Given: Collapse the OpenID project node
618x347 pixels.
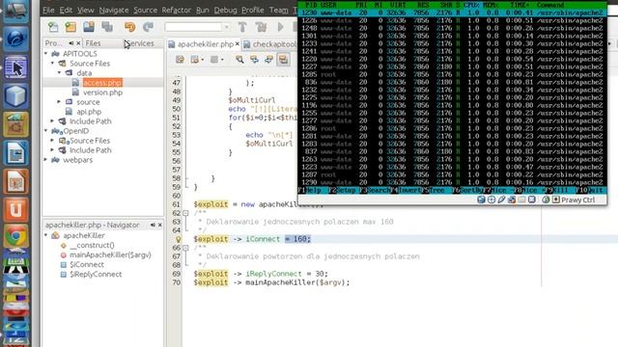Looking at the screenshot, I should pyautogui.click(x=46, y=131).
